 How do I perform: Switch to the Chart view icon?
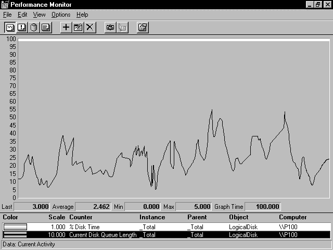(10, 28)
